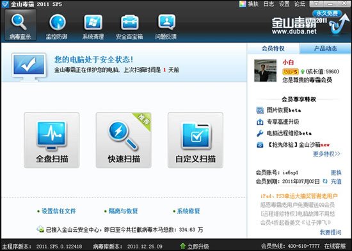
Task: Click the colorful 换肤 skin icon
Action: pos(243,4)
